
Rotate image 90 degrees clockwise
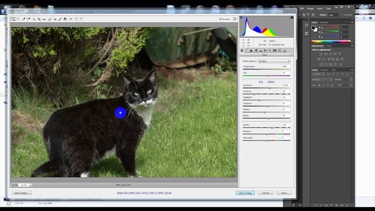tap(81, 19)
